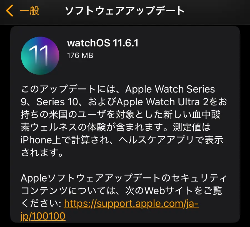Select the ソフトウェアアップデート page title
Viewport: 250px width, 227px height.
click(x=125, y=11)
